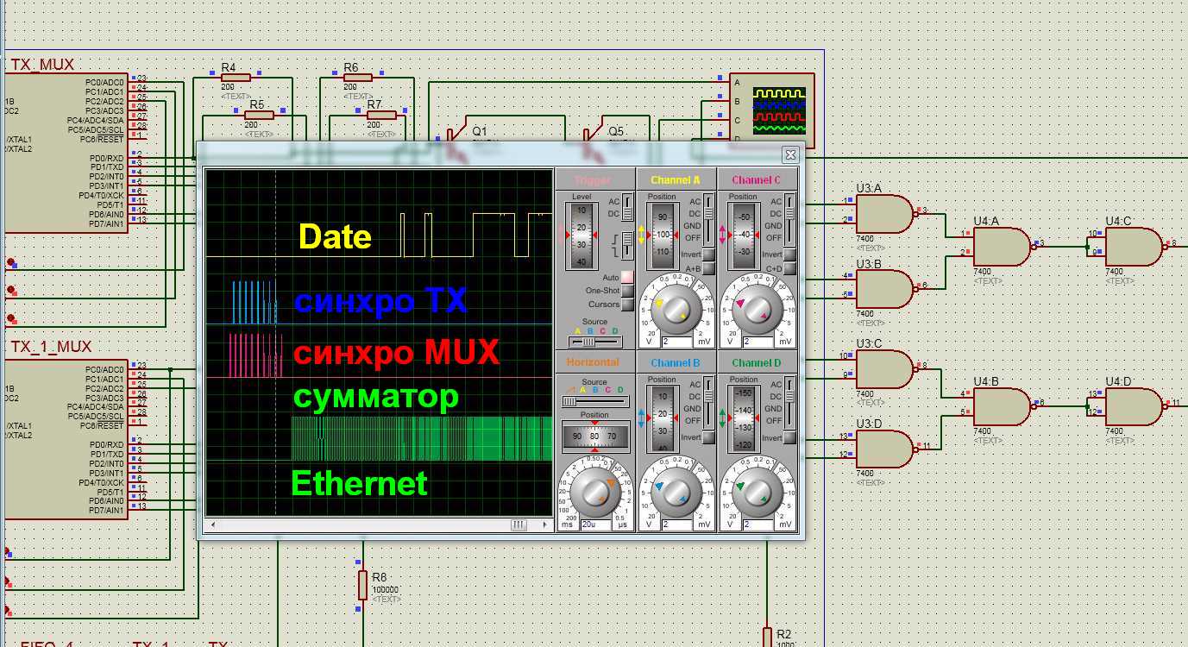Toggle Invert for Channel A

pyautogui.click(x=708, y=254)
